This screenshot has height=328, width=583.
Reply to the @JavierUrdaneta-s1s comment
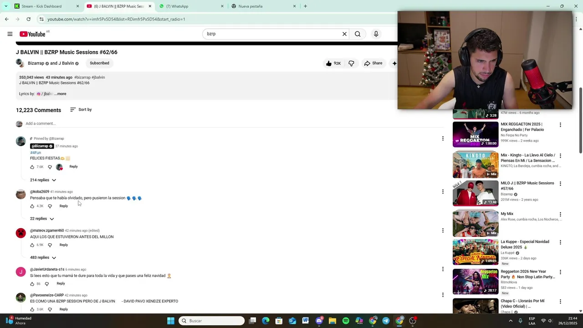point(61,283)
